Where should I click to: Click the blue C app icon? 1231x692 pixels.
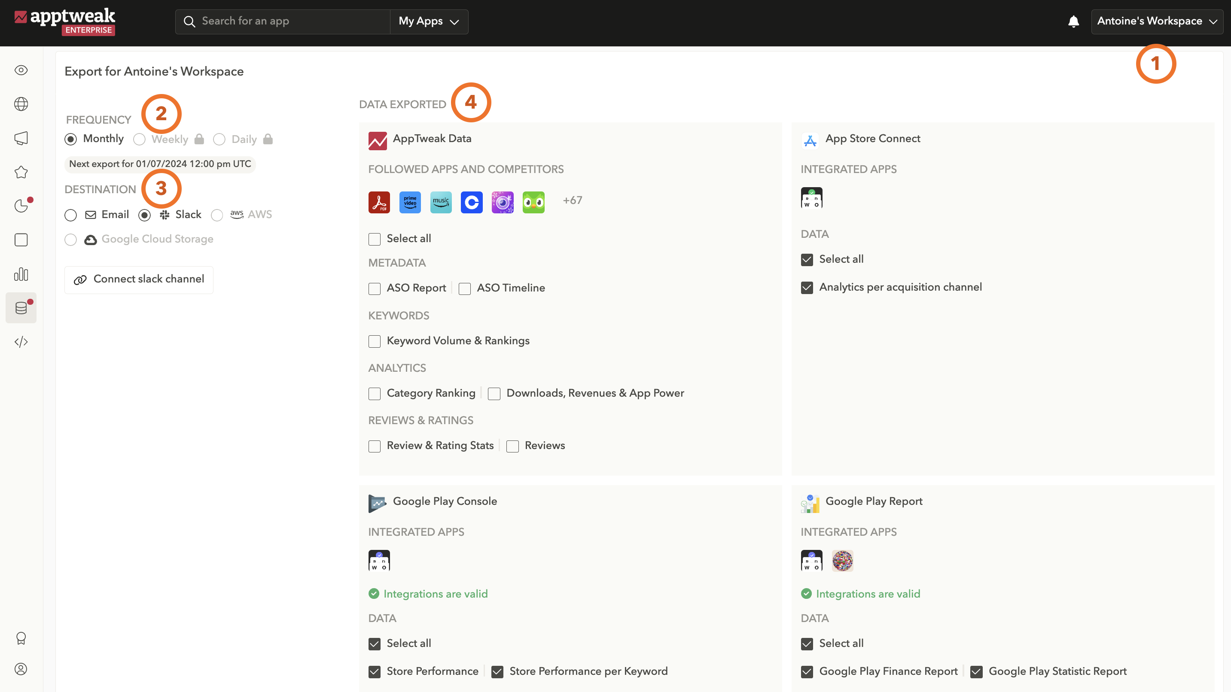click(472, 203)
